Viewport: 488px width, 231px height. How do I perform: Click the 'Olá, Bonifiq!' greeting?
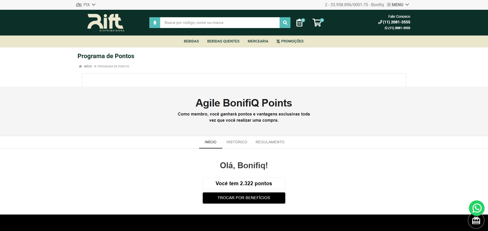pos(244,165)
